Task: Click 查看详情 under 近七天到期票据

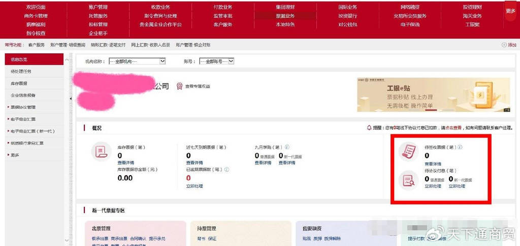Action: click(194, 162)
